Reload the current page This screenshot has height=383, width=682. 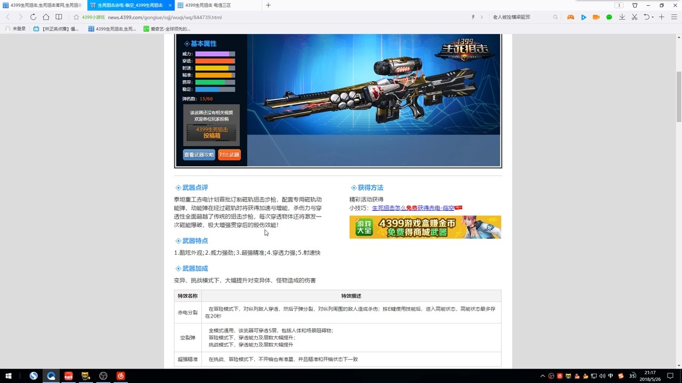[33, 17]
